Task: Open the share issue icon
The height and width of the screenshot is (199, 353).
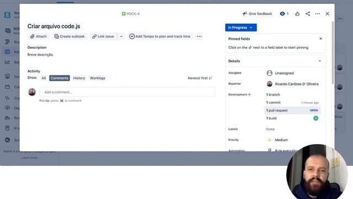Action: point(308,14)
